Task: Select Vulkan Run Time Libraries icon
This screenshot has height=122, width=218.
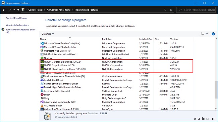Action: click(x=42, y=109)
